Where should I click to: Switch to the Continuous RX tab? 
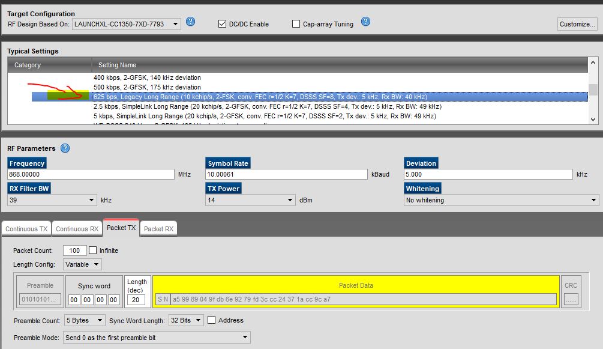point(77,229)
